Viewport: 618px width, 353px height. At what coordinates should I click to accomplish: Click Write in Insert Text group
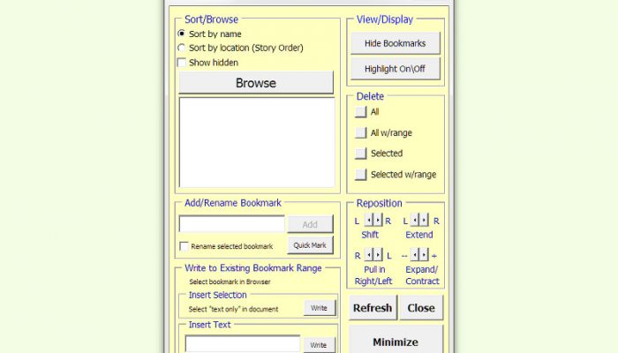click(320, 345)
